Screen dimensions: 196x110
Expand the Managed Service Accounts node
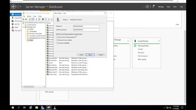pos(25,38)
